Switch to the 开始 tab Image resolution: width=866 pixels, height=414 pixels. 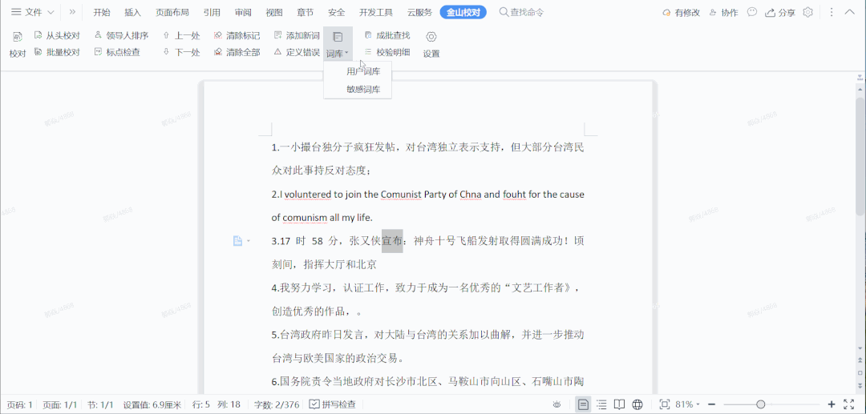point(101,13)
